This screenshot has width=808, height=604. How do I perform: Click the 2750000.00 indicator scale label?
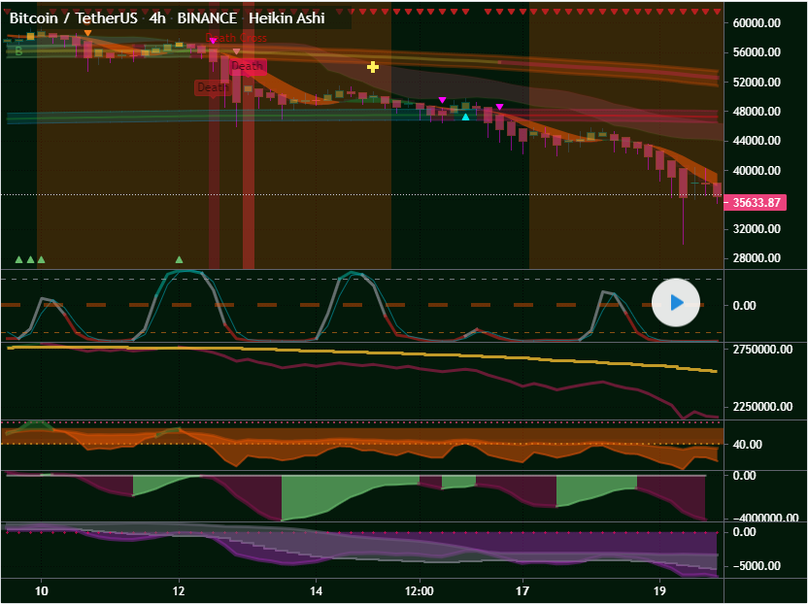click(763, 349)
